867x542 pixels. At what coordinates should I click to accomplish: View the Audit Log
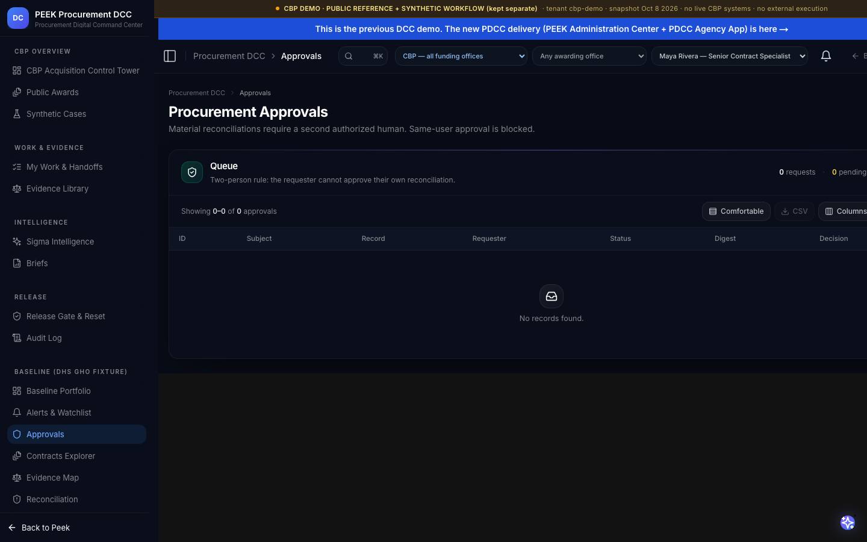(76, 338)
